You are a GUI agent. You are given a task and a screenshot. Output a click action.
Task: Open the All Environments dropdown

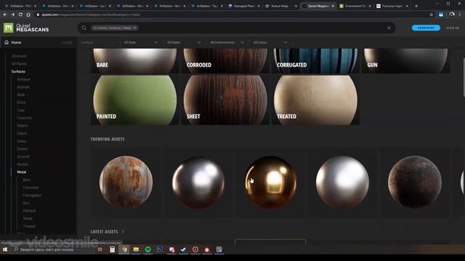(x=227, y=42)
